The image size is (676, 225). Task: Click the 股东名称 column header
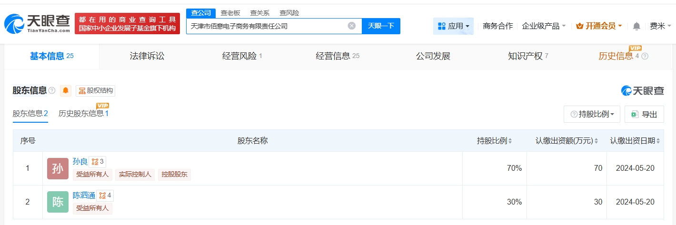[x=252, y=141]
